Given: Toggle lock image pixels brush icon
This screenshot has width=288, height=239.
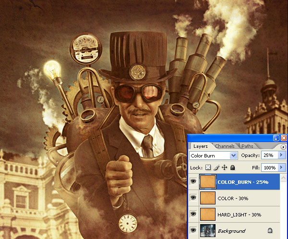Looking at the screenshot, I should pyautogui.click(x=216, y=167).
